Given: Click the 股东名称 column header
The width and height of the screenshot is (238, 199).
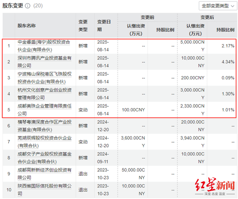Looking at the screenshot, I should [x=27, y=26].
